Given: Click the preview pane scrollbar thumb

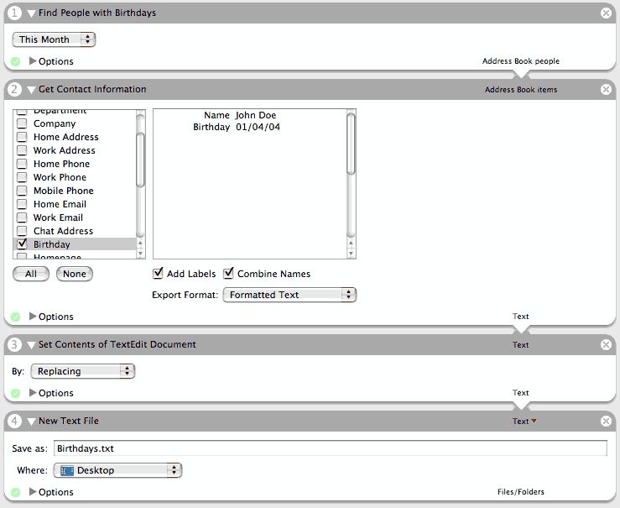Looking at the screenshot, I should point(351,144).
